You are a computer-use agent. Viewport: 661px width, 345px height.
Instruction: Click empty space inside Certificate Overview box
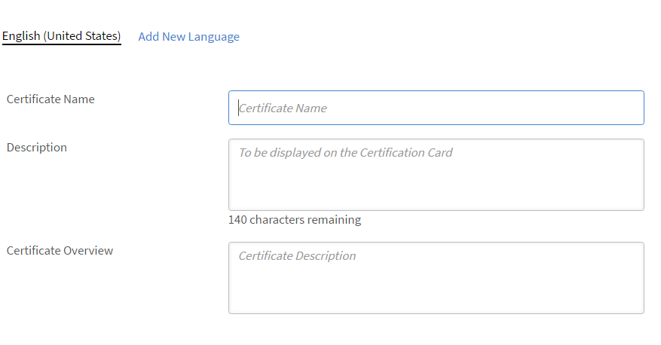[x=436, y=289]
